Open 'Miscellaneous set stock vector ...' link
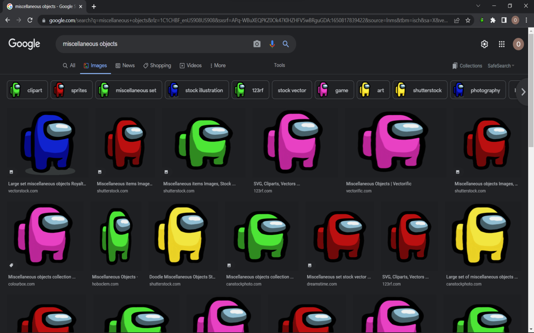Image resolution: width=534 pixels, height=333 pixels. click(x=339, y=277)
